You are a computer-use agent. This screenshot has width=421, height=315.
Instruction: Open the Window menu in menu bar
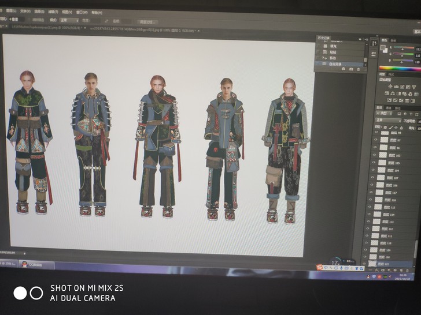[82, 12]
